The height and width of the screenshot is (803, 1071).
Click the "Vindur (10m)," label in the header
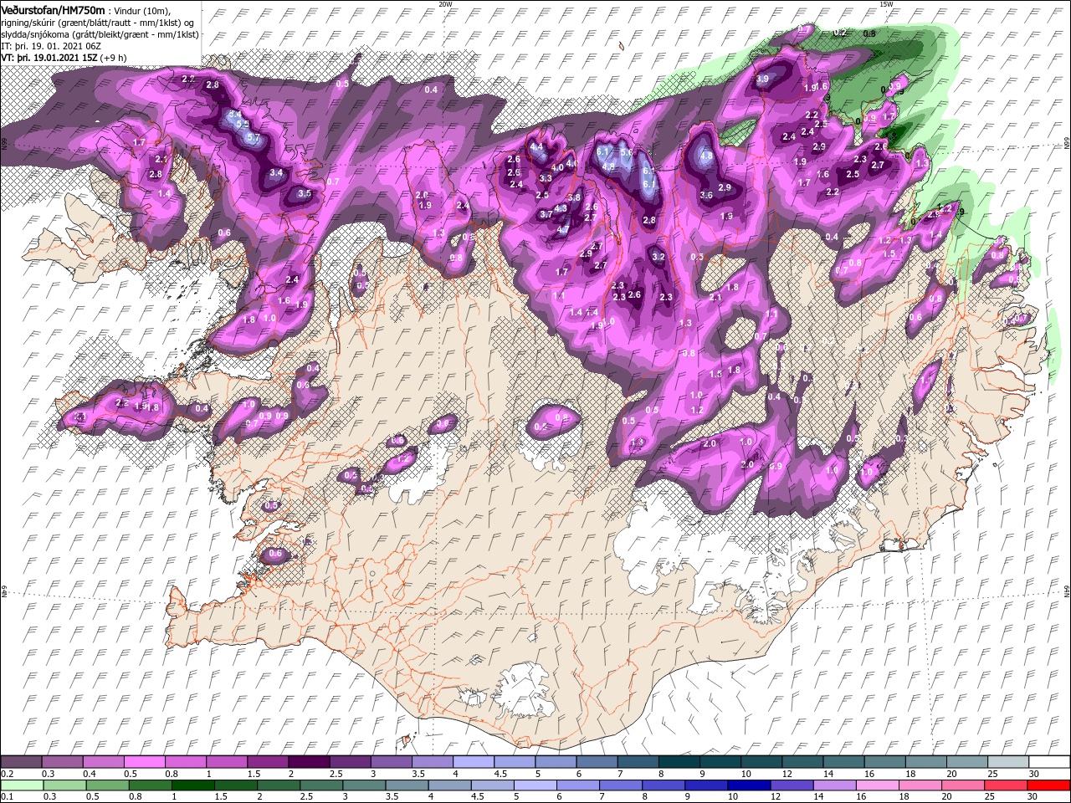(x=141, y=10)
